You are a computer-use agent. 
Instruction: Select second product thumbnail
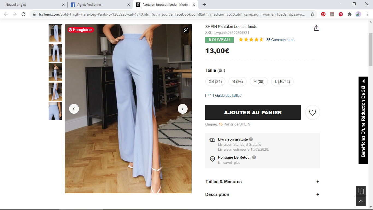[x=55, y=53]
